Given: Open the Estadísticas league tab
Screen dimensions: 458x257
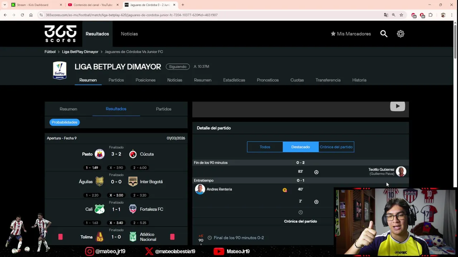Looking at the screenshot, I should (x=234, y=80).
